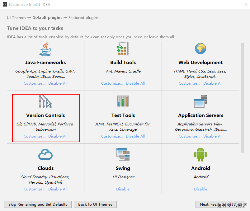
Task: Click the Test Tools test tubes icon
Action: [123, 101]
